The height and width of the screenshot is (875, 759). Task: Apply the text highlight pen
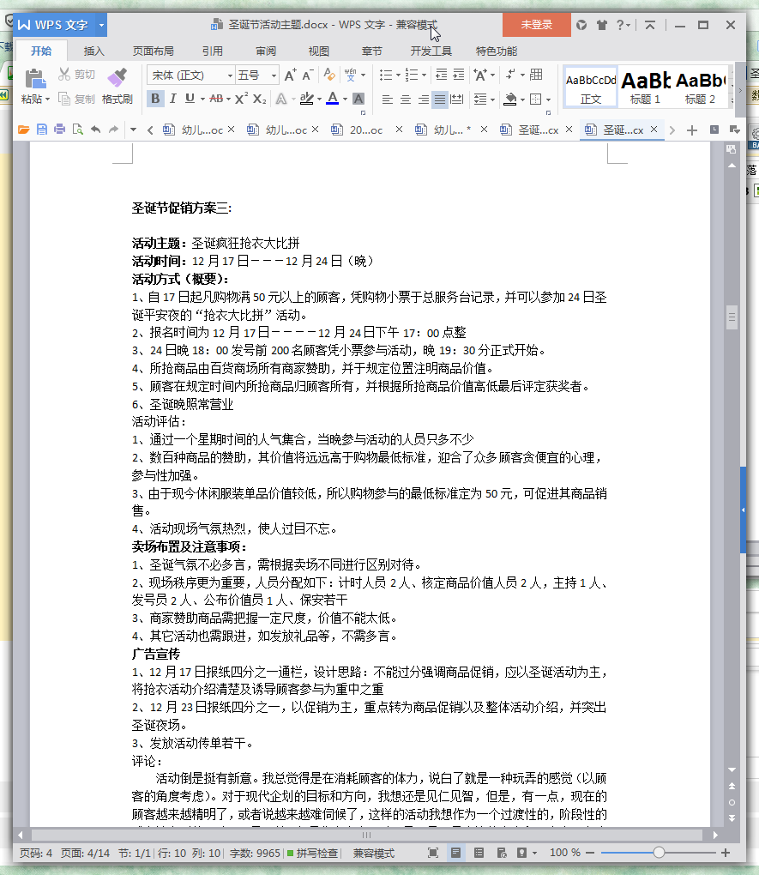(x=306, y=99)
